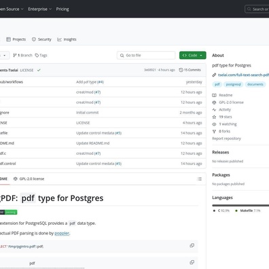Expand the Open Source menu
Screen dimensions: 269x269
[12, 9]
